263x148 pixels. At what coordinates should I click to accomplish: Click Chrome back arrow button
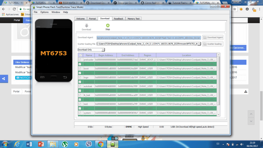pos(4,9)
